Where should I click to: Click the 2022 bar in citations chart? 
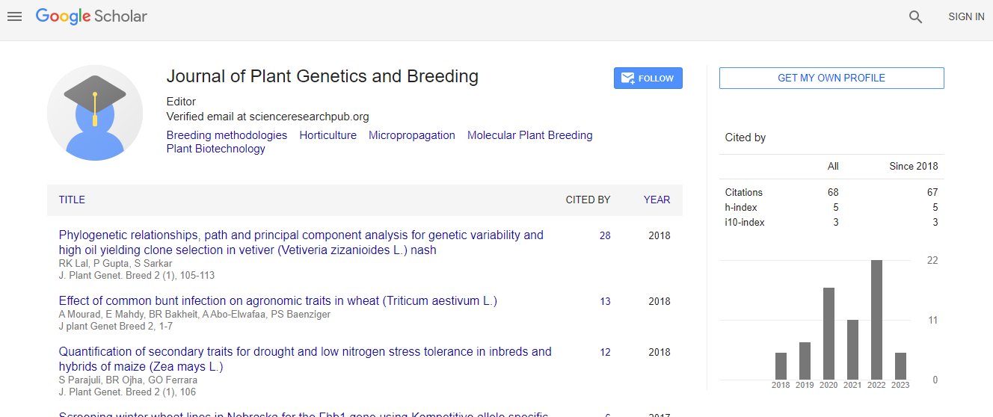pos(876,320)
